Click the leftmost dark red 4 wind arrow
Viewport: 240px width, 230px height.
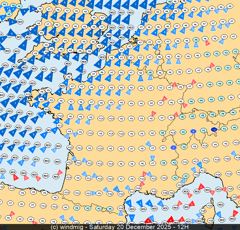148,221
